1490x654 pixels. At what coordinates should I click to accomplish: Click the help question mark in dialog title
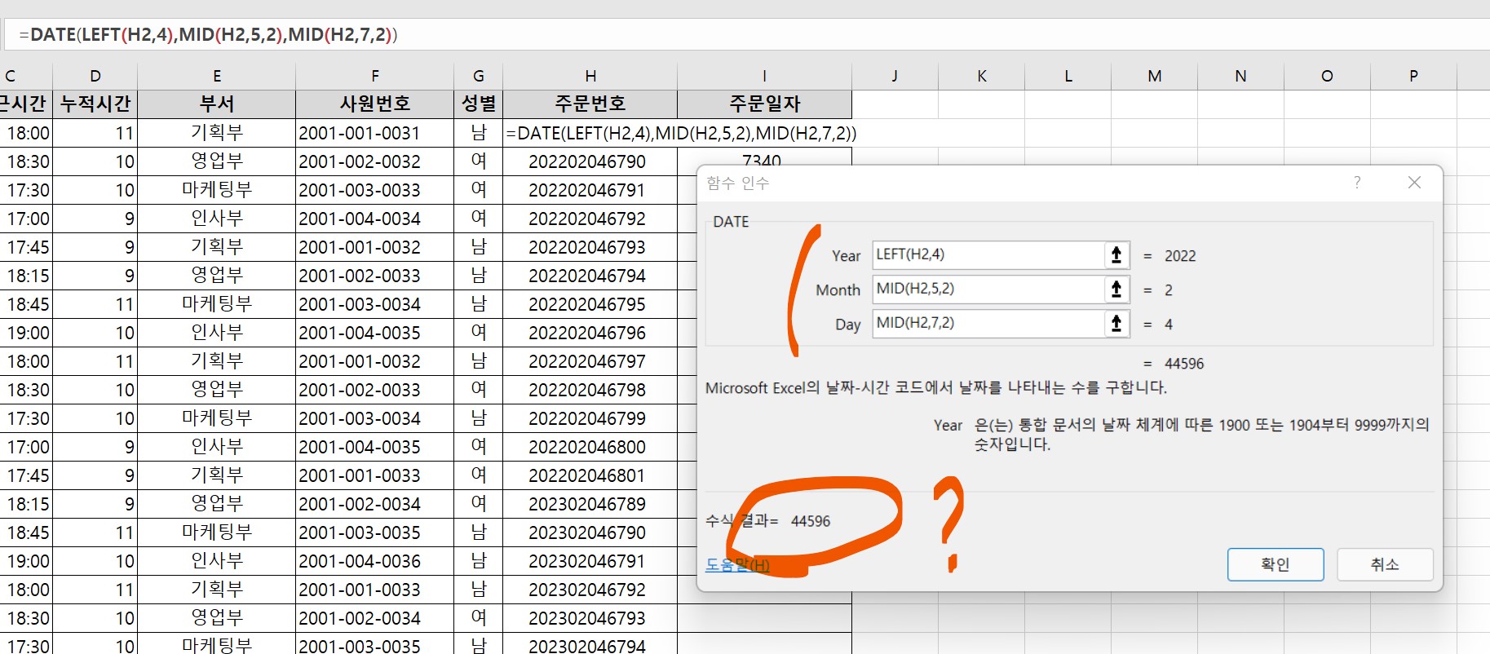pyautogui.click(x=1357, y=182)
